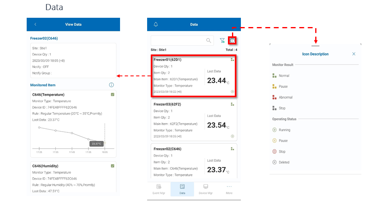Click the 23.37°C point on chart
The height and width of the screenshot is (218, 388).
point(105,143)
